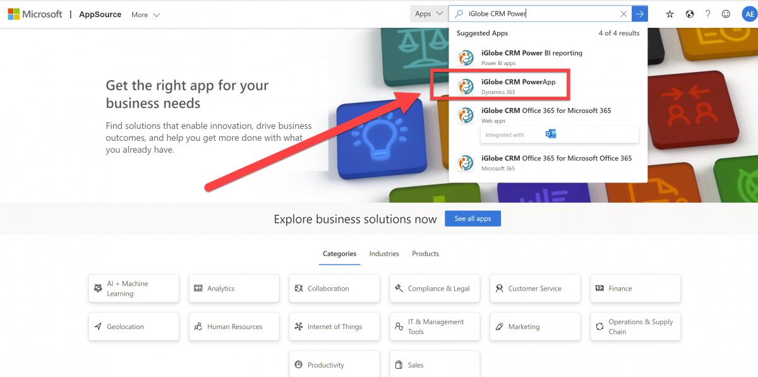Select iGlobe CRM Office 365 for Microsoft 365

[548, 114]
